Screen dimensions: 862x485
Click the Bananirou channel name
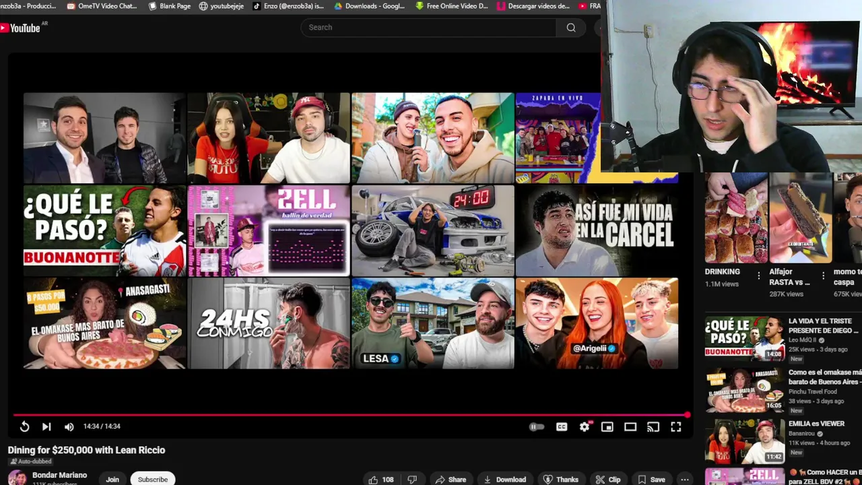[x=802, y=433]
